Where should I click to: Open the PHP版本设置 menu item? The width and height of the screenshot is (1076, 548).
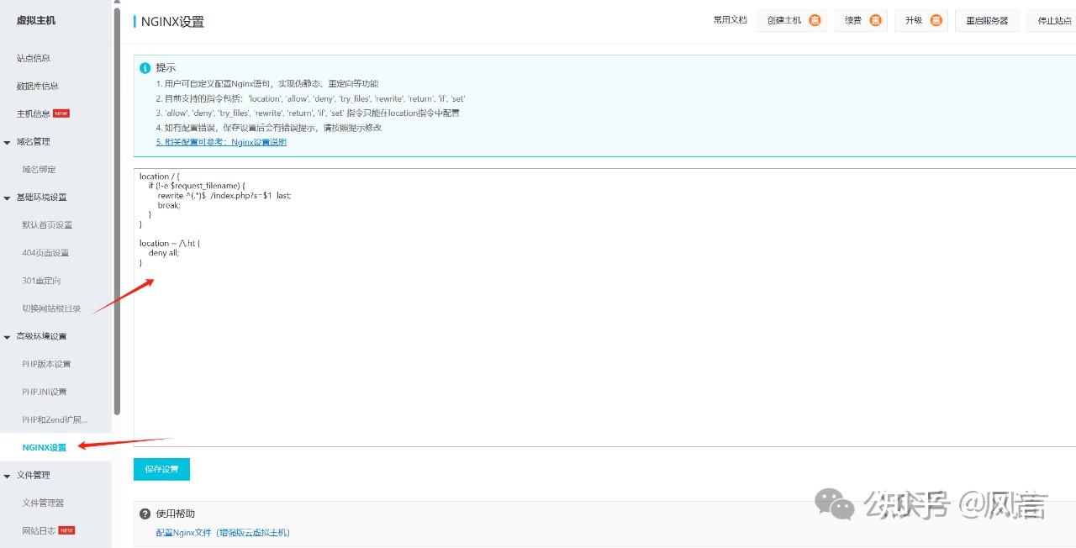point(46,364)
